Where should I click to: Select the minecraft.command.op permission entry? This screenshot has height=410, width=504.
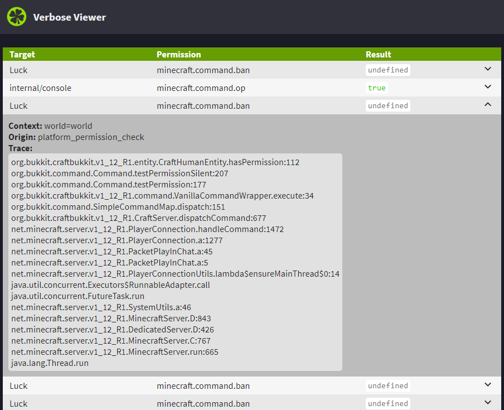tap(201, 88)
